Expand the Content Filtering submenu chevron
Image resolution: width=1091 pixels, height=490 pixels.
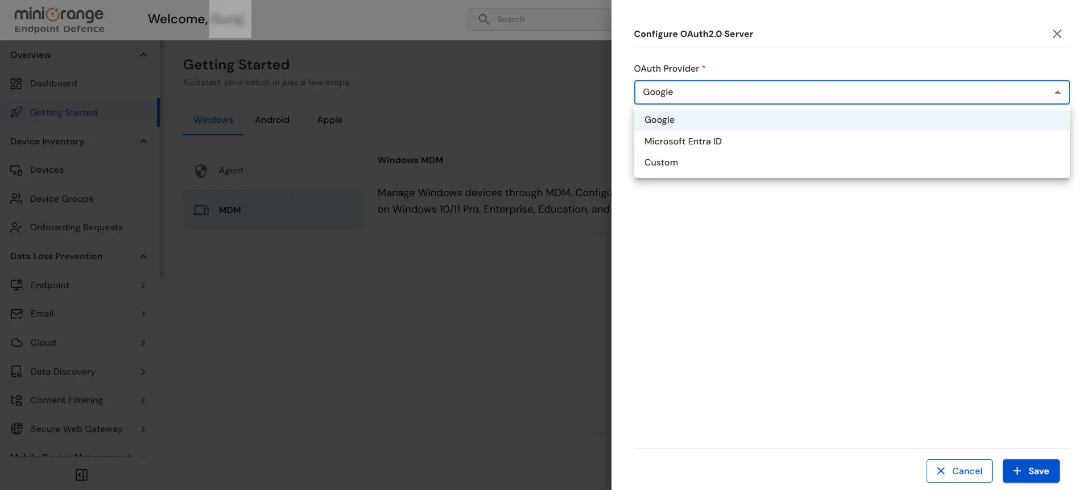coord(143,400)
